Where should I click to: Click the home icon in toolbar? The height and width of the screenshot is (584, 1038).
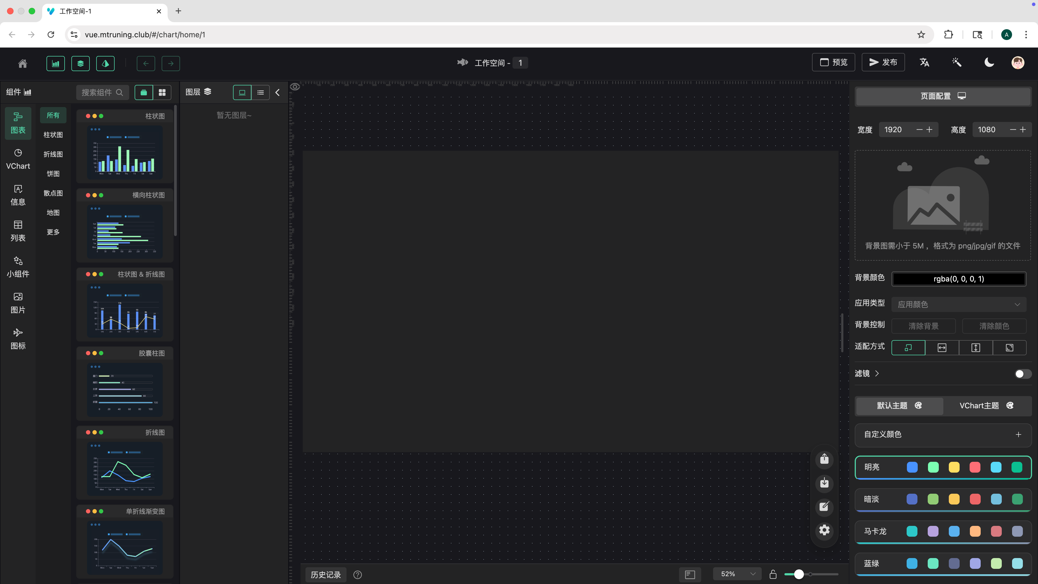tap(22, 63)
